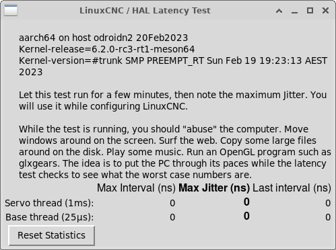Shade window with the up-arrow title icon
Screen dimensions: 336x250
[x=279, y=11]
